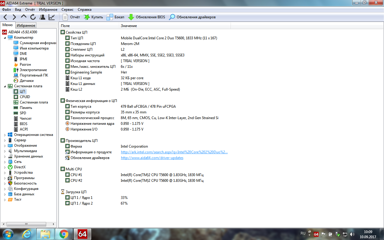
Task: Expand the Программы tree node
Action: (5, 178)
